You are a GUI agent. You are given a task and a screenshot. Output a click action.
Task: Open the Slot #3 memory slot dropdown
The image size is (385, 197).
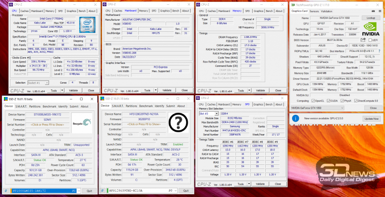tap(208, 114)
